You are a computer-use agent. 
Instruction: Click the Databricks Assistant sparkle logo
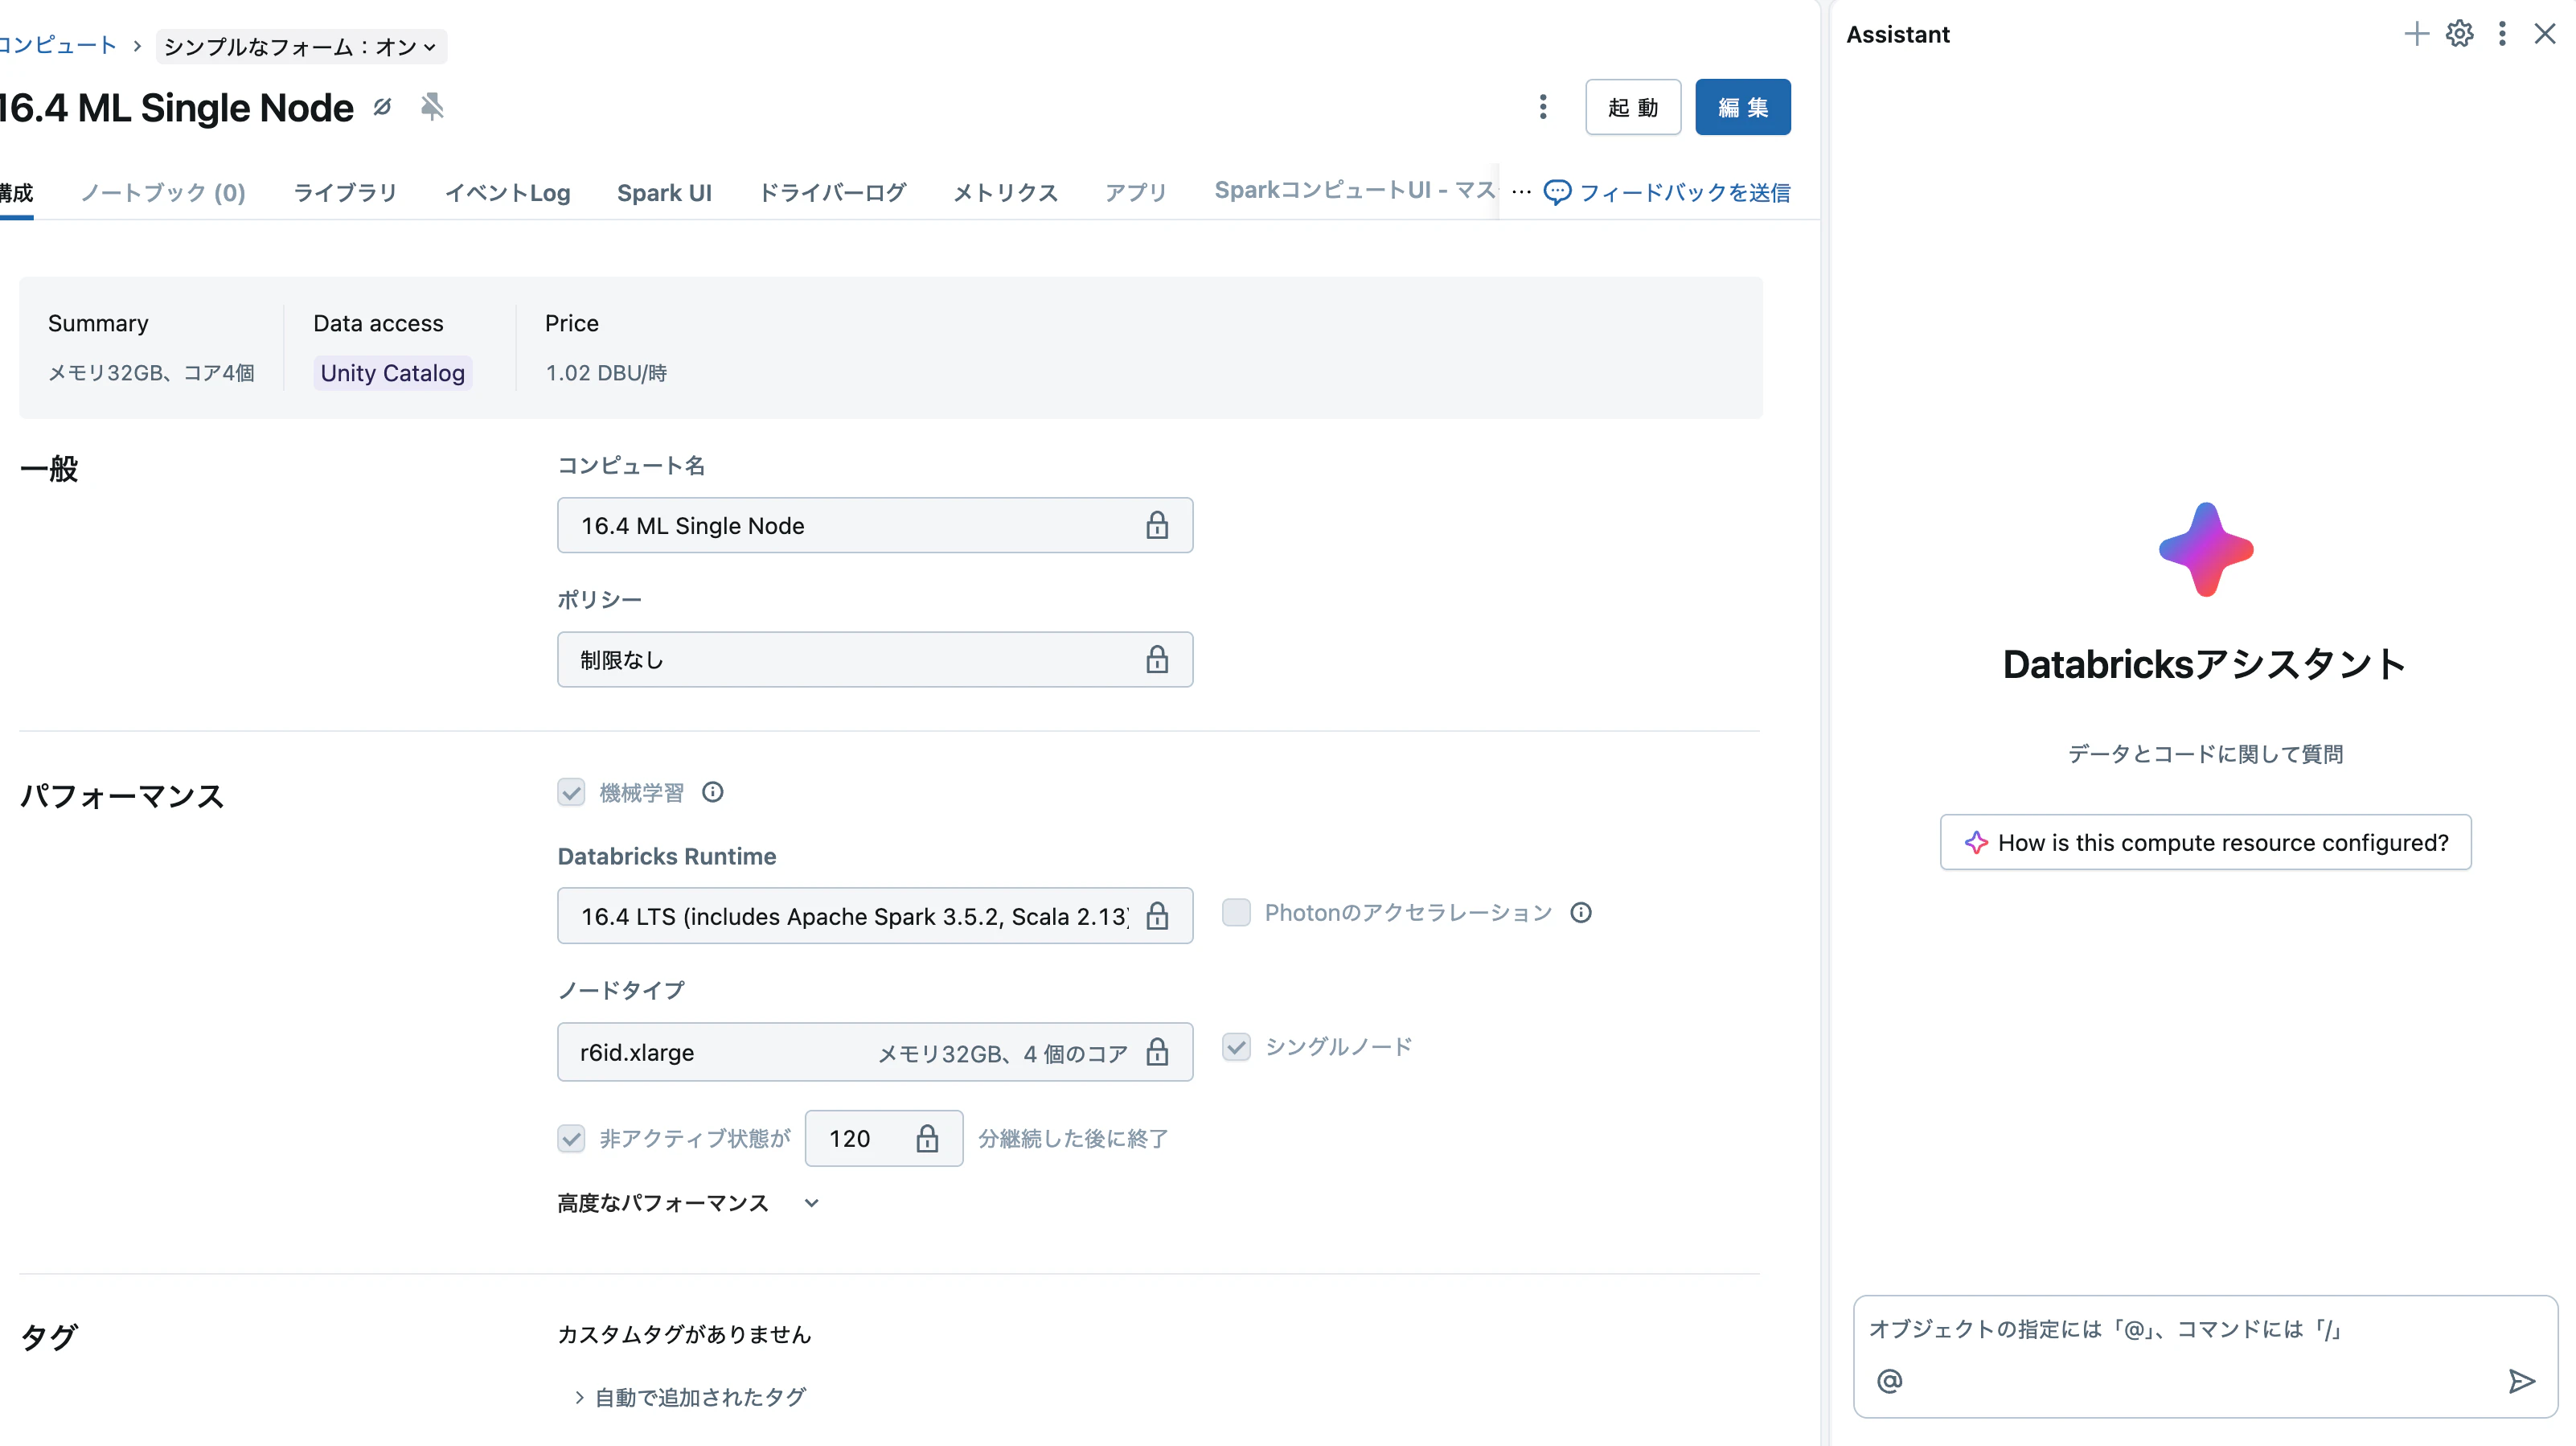click(x=2206, y=550)
